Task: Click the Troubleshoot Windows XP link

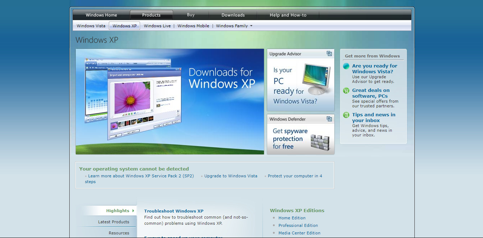Action: coord(174,211)
